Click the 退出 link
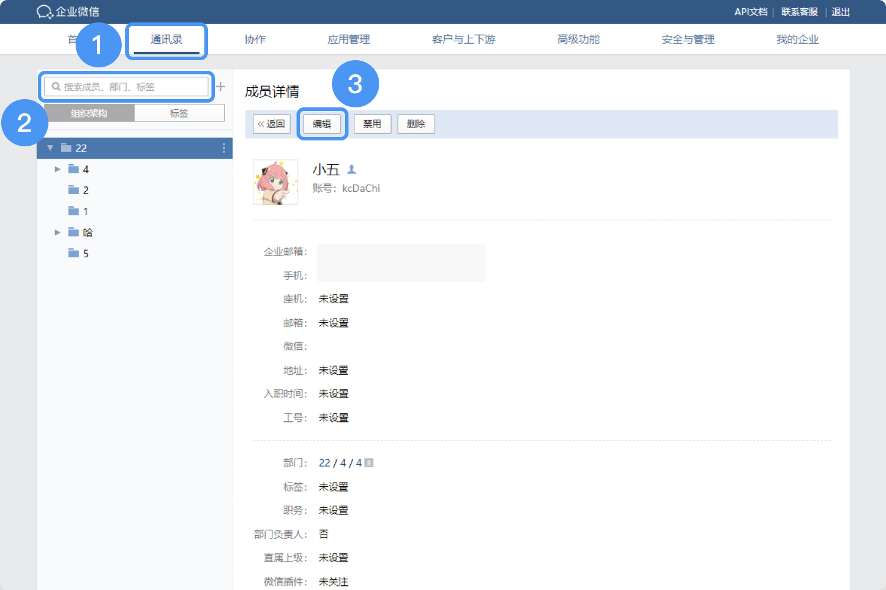This screenshot has width=886, height=590. [x=841, y=12]
